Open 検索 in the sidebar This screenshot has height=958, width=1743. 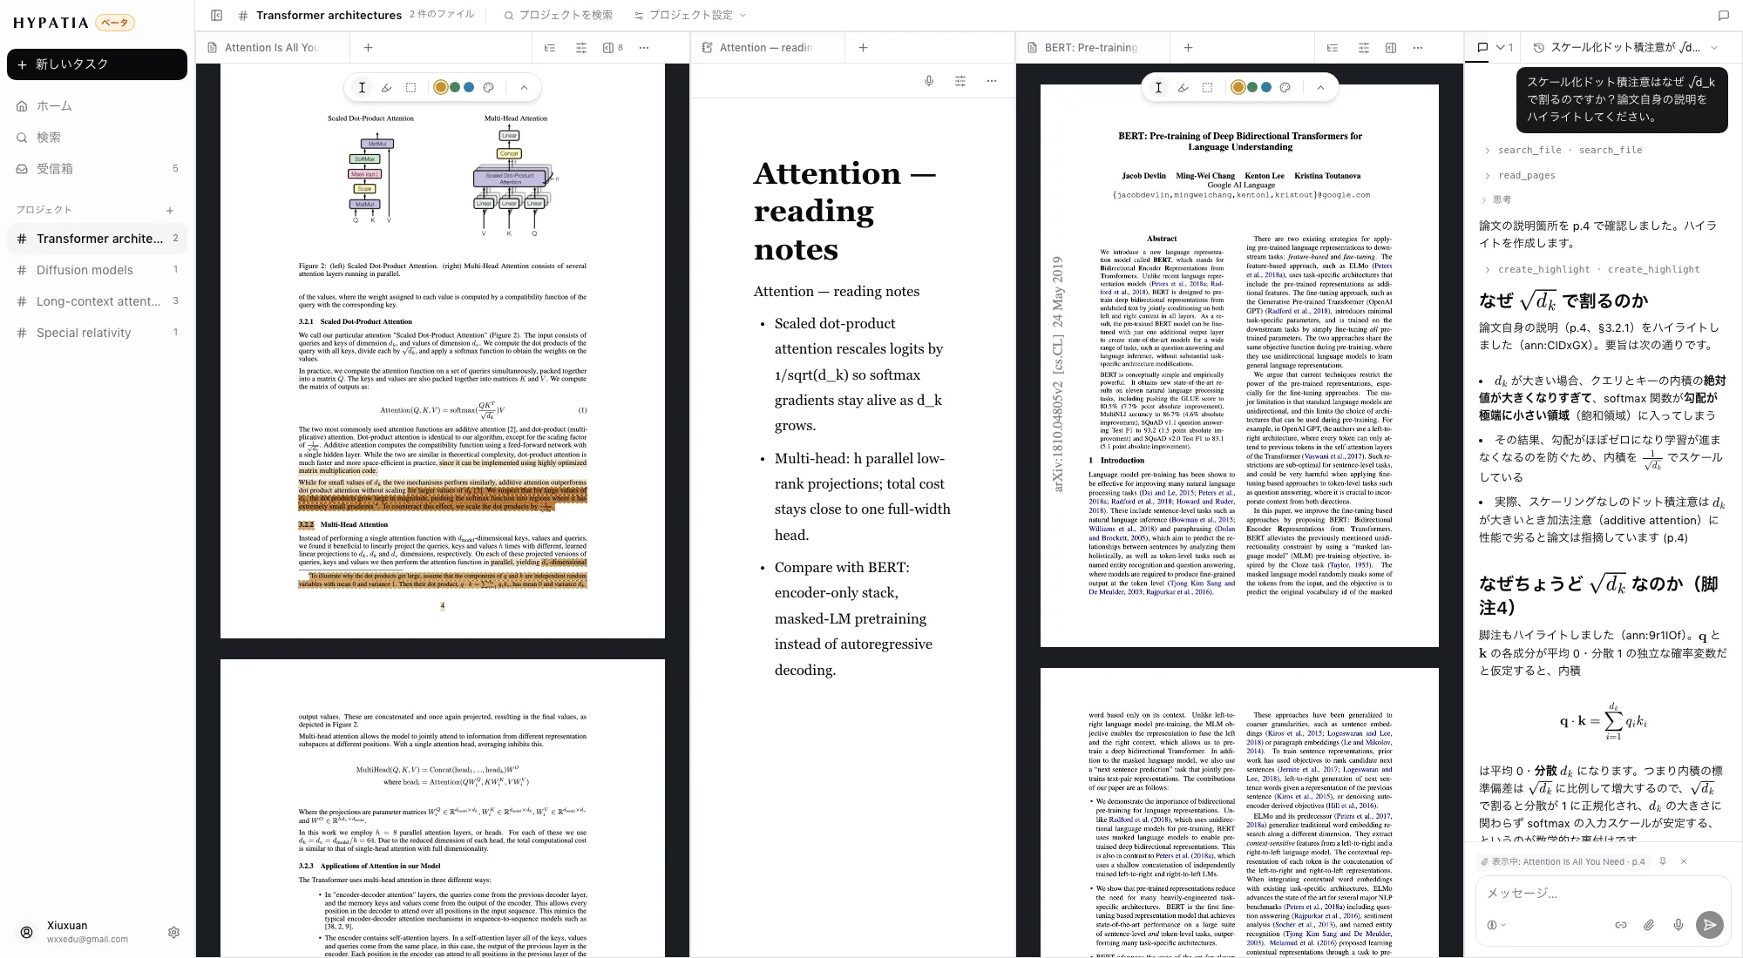point(97,138)
